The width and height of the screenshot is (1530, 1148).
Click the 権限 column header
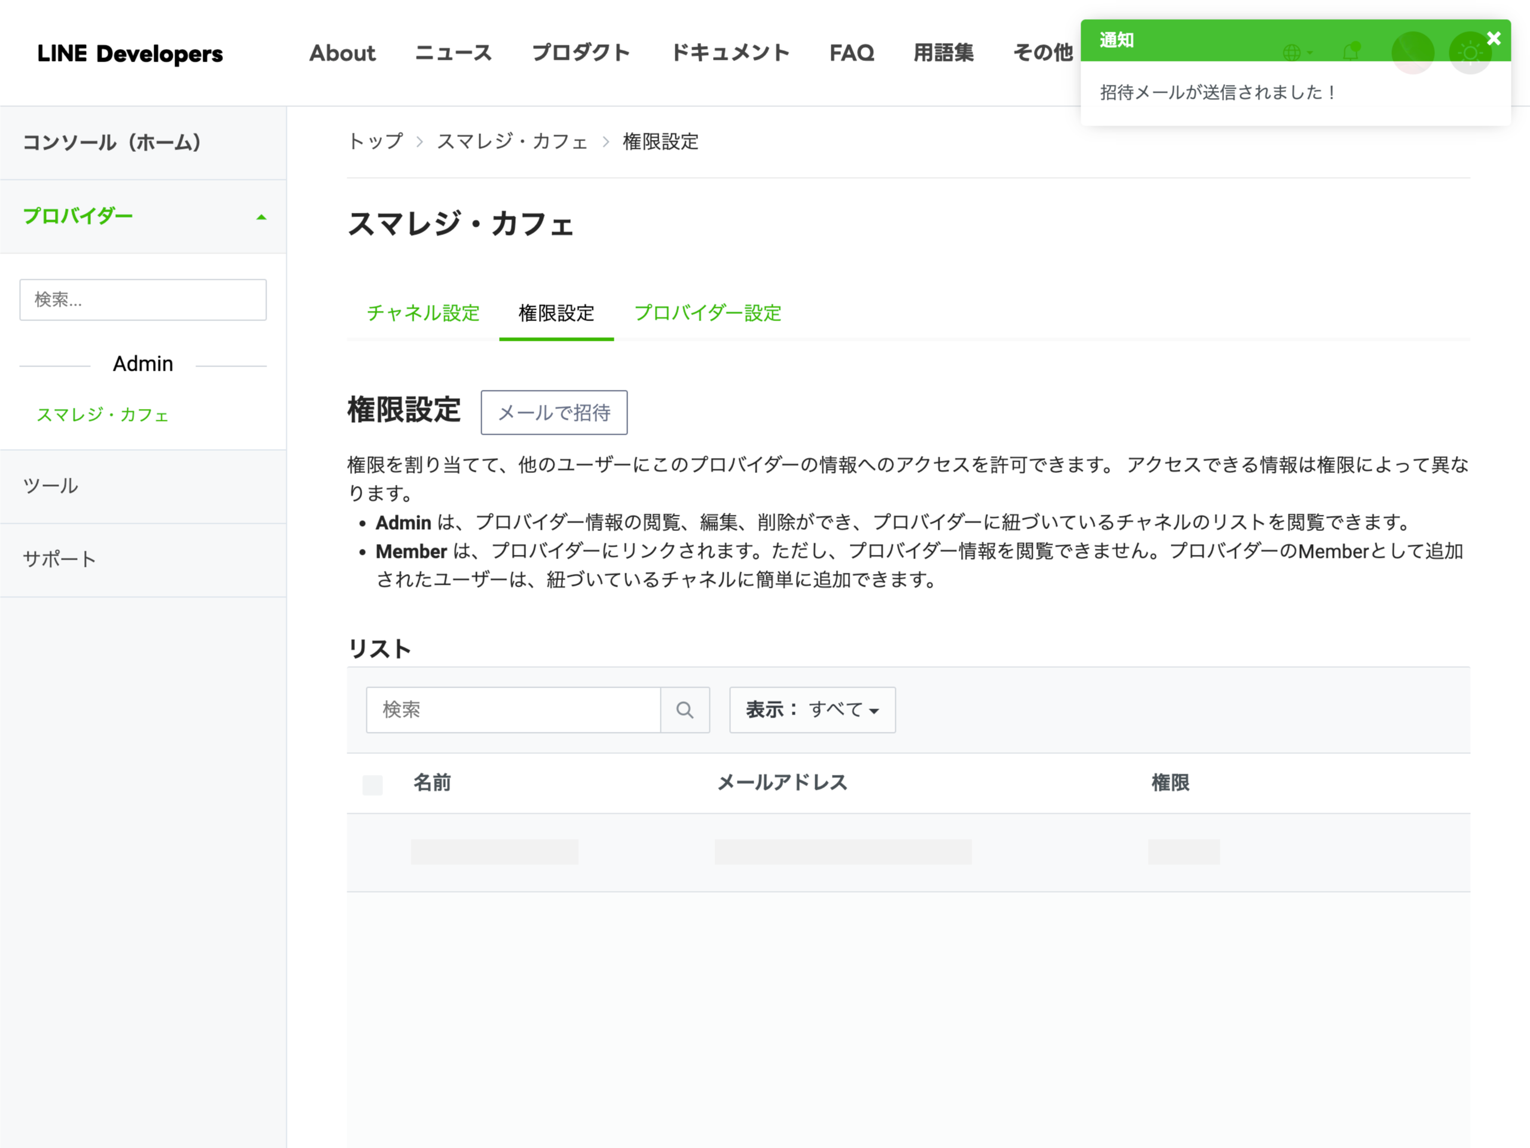1170,783
